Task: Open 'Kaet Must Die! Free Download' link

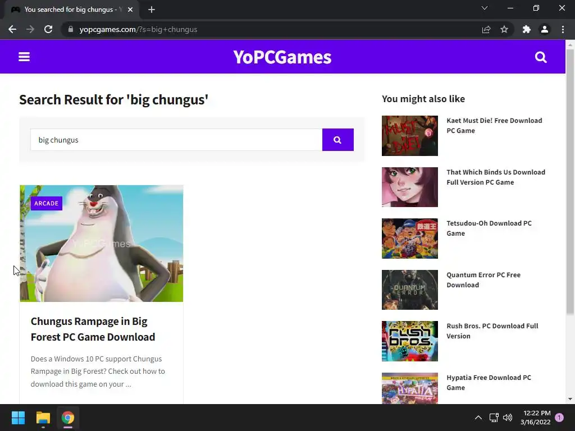Action: pos(494,125)
